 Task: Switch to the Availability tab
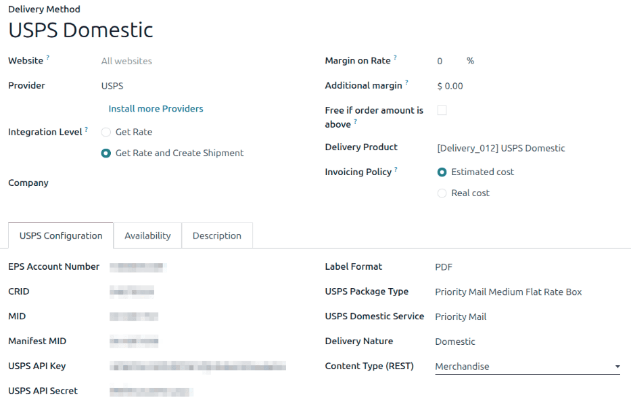pos(147,236)
